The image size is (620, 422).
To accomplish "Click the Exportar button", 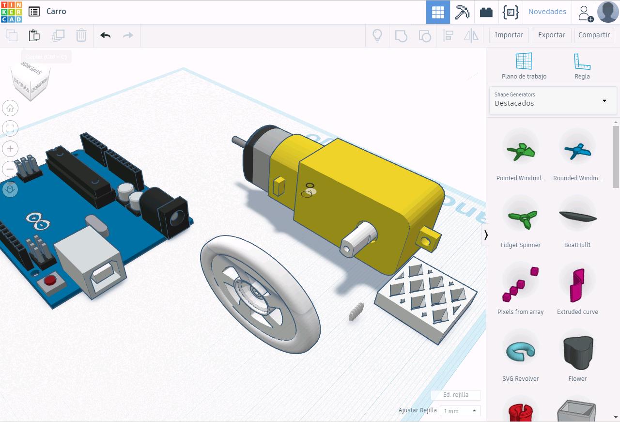I will coord(551,35).
